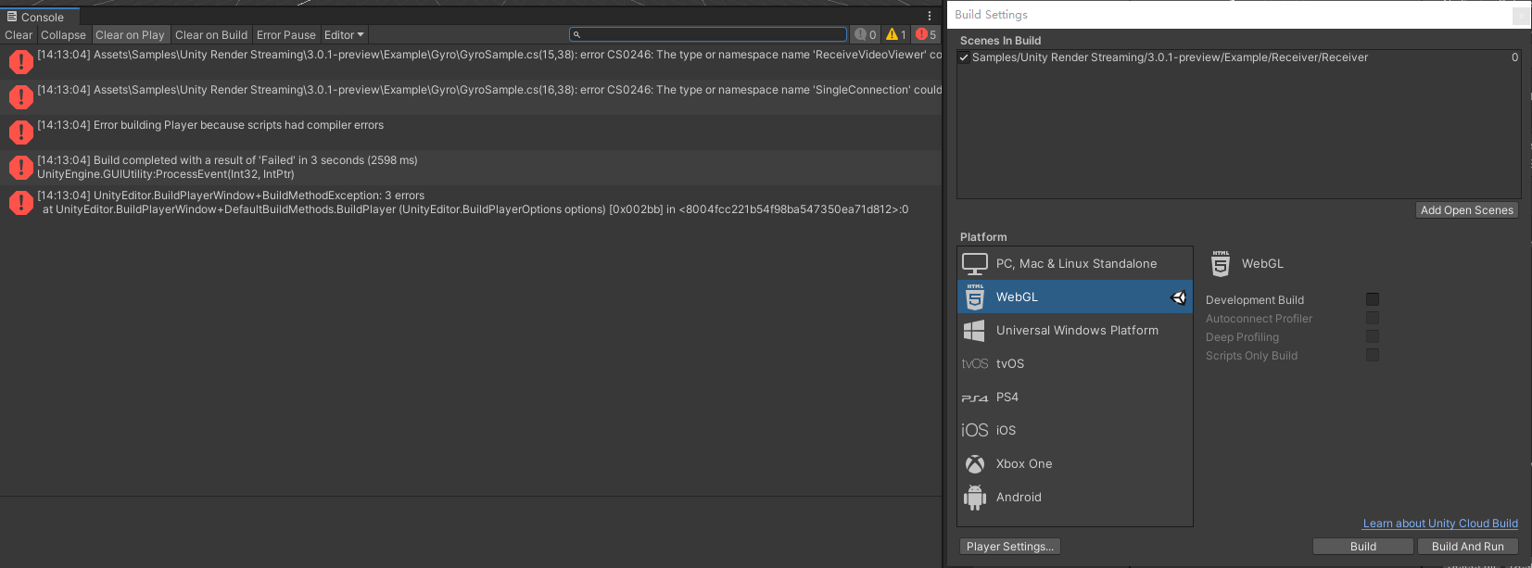The height and width of the screenshot is (568, 1532).
Task: Select tvOS platform
Action: pyautogui.click(x=1075, y=364)
